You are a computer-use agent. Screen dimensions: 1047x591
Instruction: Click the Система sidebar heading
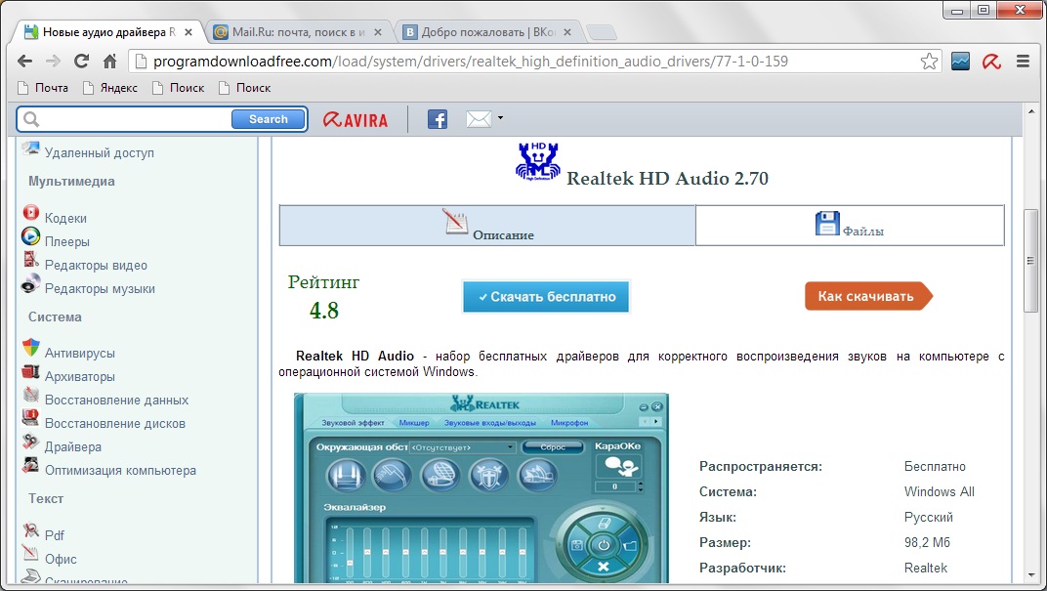pos(55,317)
